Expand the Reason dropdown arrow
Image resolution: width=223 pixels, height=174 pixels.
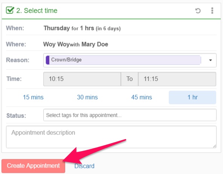(211, 60)
